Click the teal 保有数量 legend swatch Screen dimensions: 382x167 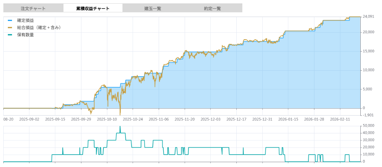click(x=10, y=35)
